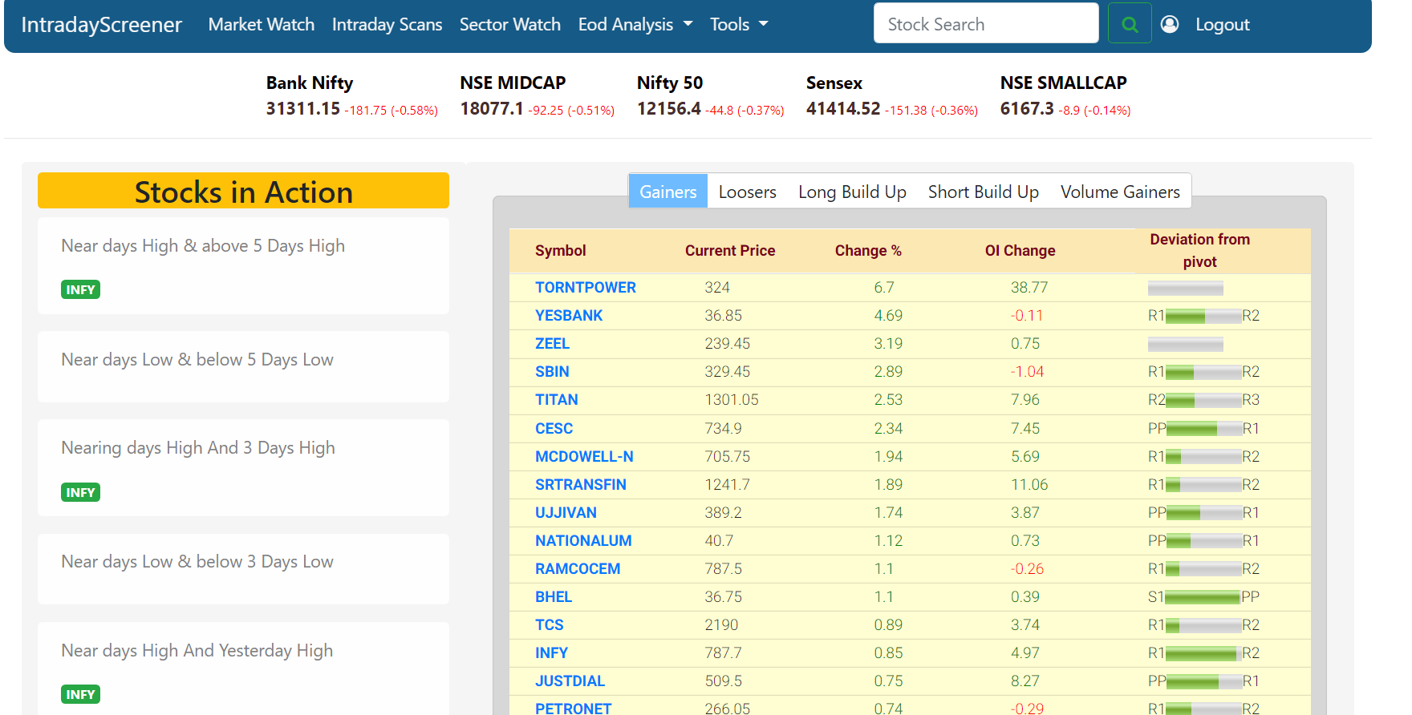The height and width of the screenshot is (715, 1412).
Task: Open the JUSTDIAL stock link
Action: coord(570,681)
